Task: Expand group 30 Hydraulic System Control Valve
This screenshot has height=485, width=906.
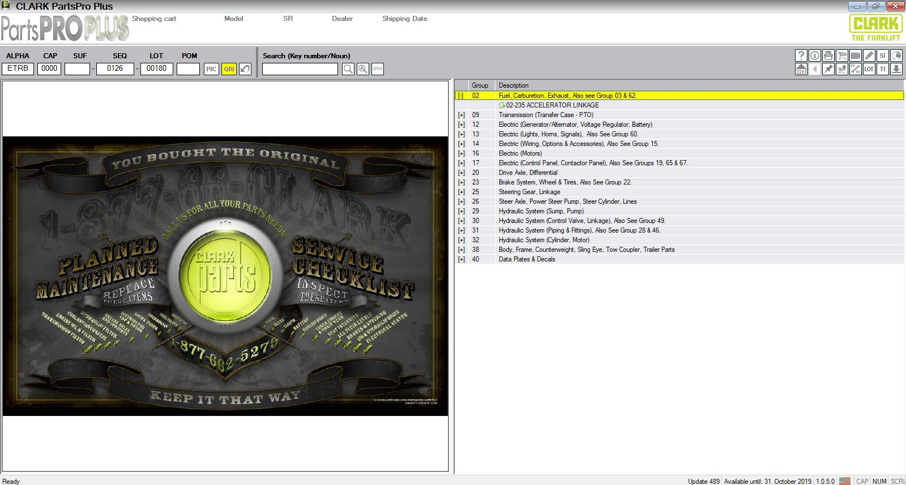Action: [x=461, y=221]
